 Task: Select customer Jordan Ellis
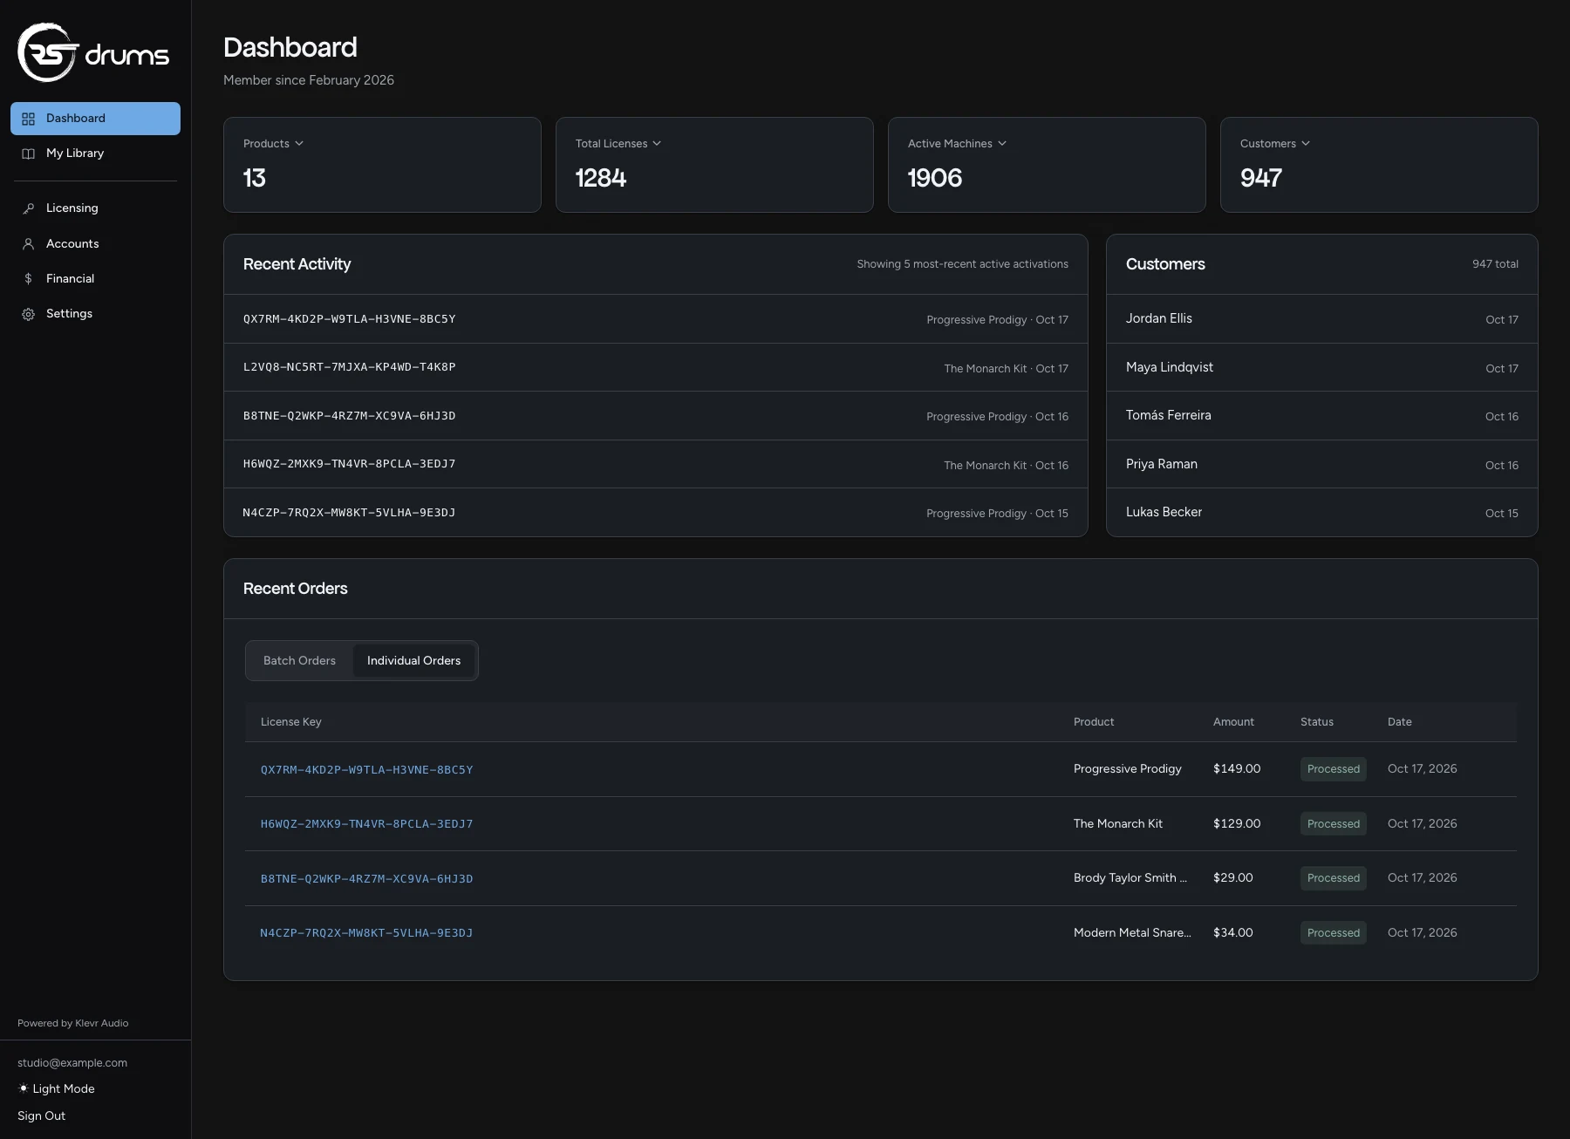click(1321, 319)
